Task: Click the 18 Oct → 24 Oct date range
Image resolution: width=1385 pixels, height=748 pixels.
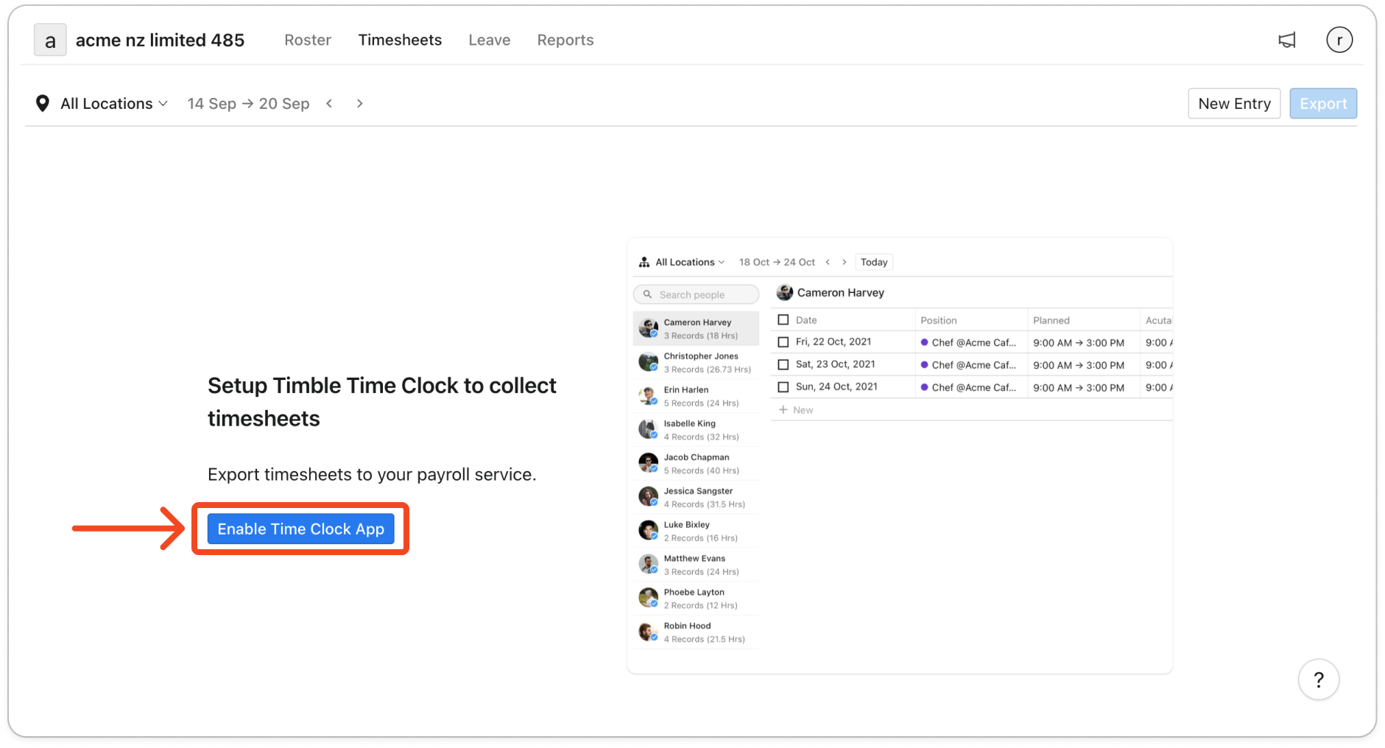Action: pos(777,262)
